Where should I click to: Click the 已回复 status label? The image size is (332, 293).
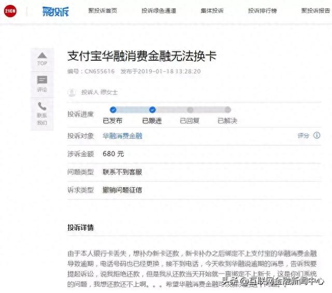pos(189,121)
